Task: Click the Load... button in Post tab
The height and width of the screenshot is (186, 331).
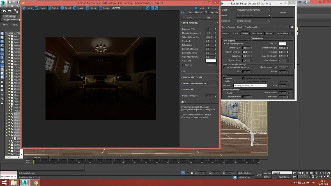Action: (208, 18)
